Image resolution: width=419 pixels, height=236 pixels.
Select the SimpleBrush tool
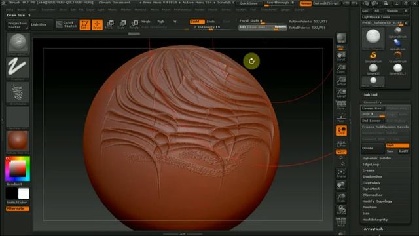tap(373, 57)
